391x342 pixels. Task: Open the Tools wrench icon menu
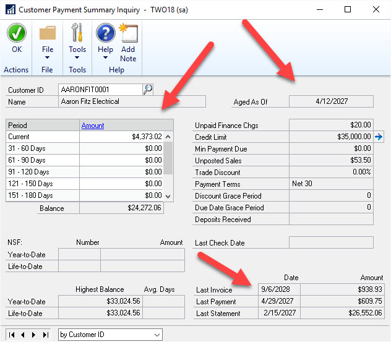[x=77, y=33]
